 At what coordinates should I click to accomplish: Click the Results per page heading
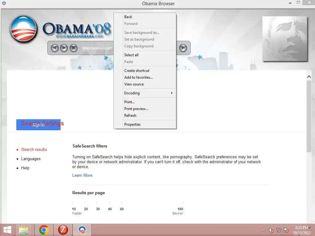pyautogui.click(x=89, y=193)
